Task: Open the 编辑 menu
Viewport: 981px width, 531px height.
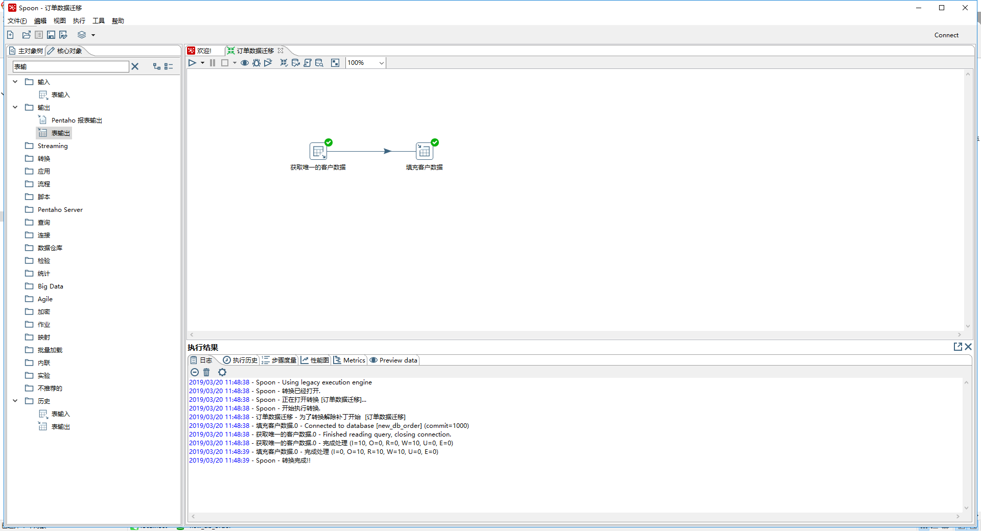Action: (40, 21)
